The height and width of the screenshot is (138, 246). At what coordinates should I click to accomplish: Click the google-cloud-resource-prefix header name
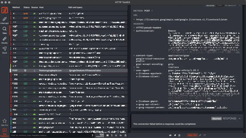click(150, 60)
